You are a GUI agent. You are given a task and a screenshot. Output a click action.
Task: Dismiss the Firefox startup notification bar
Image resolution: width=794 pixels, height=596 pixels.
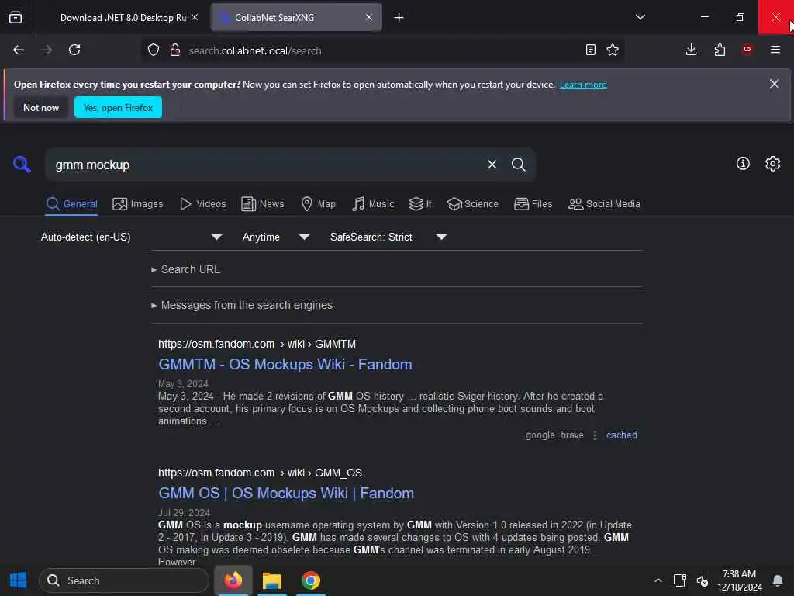point(775,84)
